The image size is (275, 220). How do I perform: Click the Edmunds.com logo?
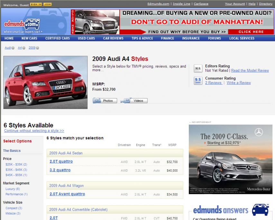[22, 24]
